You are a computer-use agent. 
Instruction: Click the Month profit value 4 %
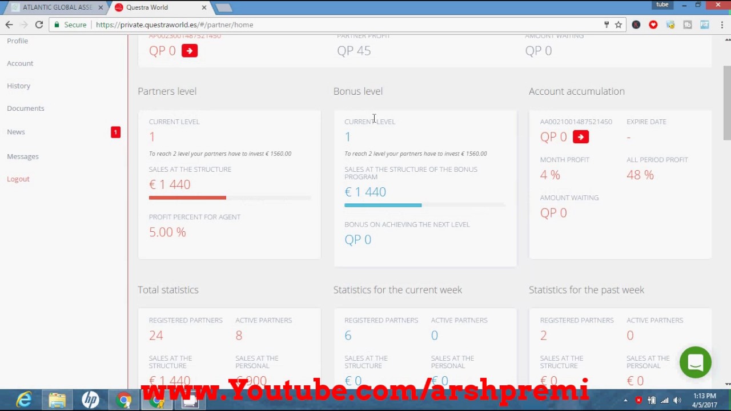coord(550,175)
